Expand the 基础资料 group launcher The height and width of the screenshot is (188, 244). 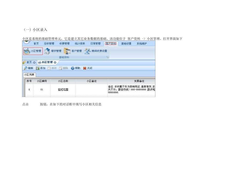(x=107, y=57)
